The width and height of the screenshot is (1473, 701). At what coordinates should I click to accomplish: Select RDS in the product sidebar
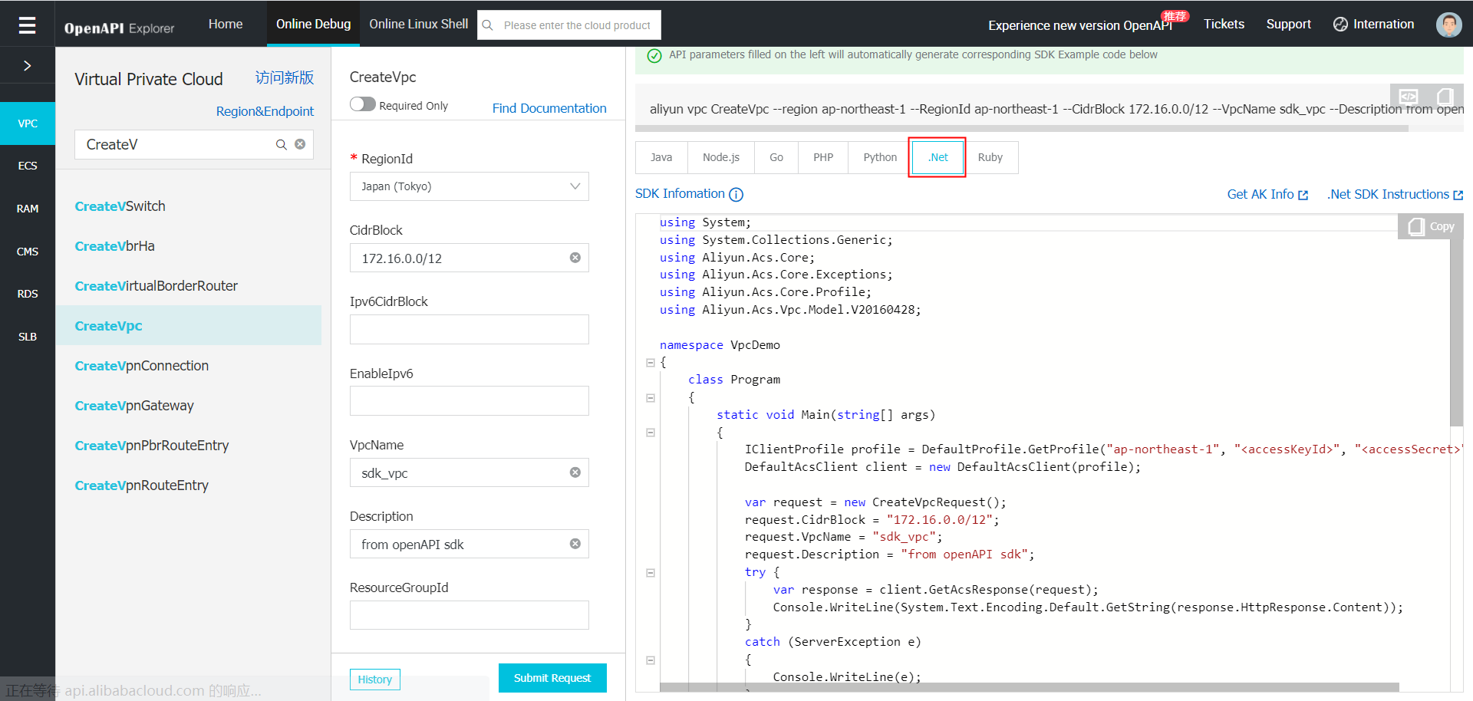(x=28, y=294)
